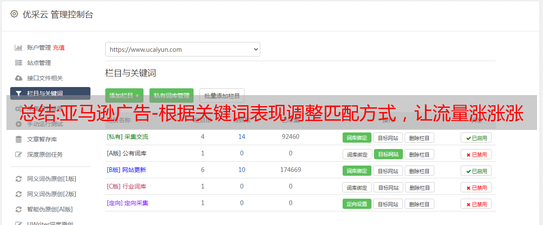Image resolution: width=543 pixels, height=225 pixels.
Task: Click the refresh icon for 同义词伪原创[1版]
Action: pos(18,179)
